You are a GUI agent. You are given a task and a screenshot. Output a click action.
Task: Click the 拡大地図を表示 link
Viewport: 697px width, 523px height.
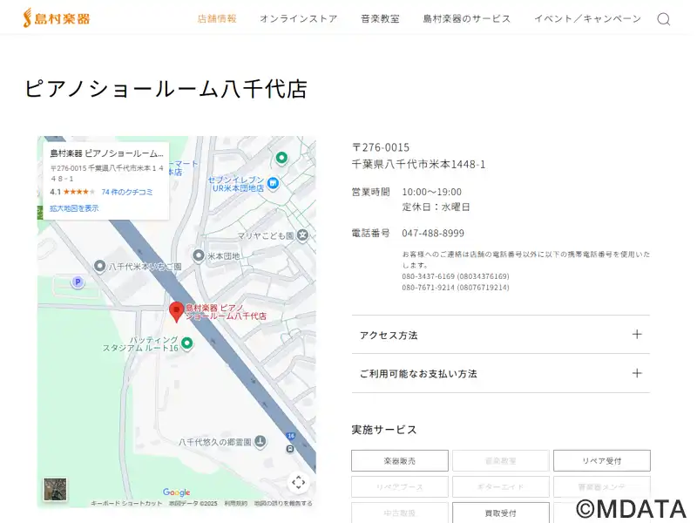coord(74,208)
